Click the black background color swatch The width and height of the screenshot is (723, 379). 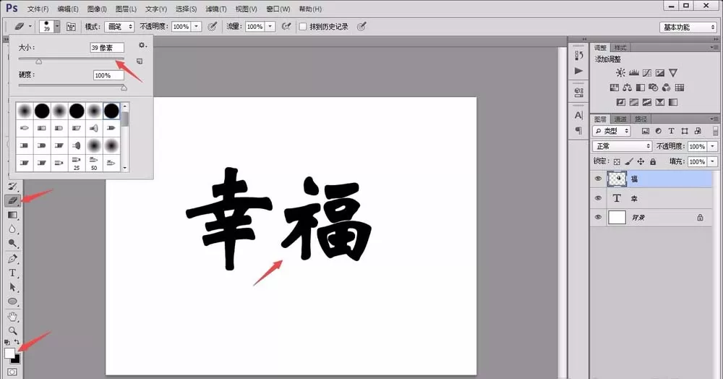pyautogui.click(x=17, y=359)
